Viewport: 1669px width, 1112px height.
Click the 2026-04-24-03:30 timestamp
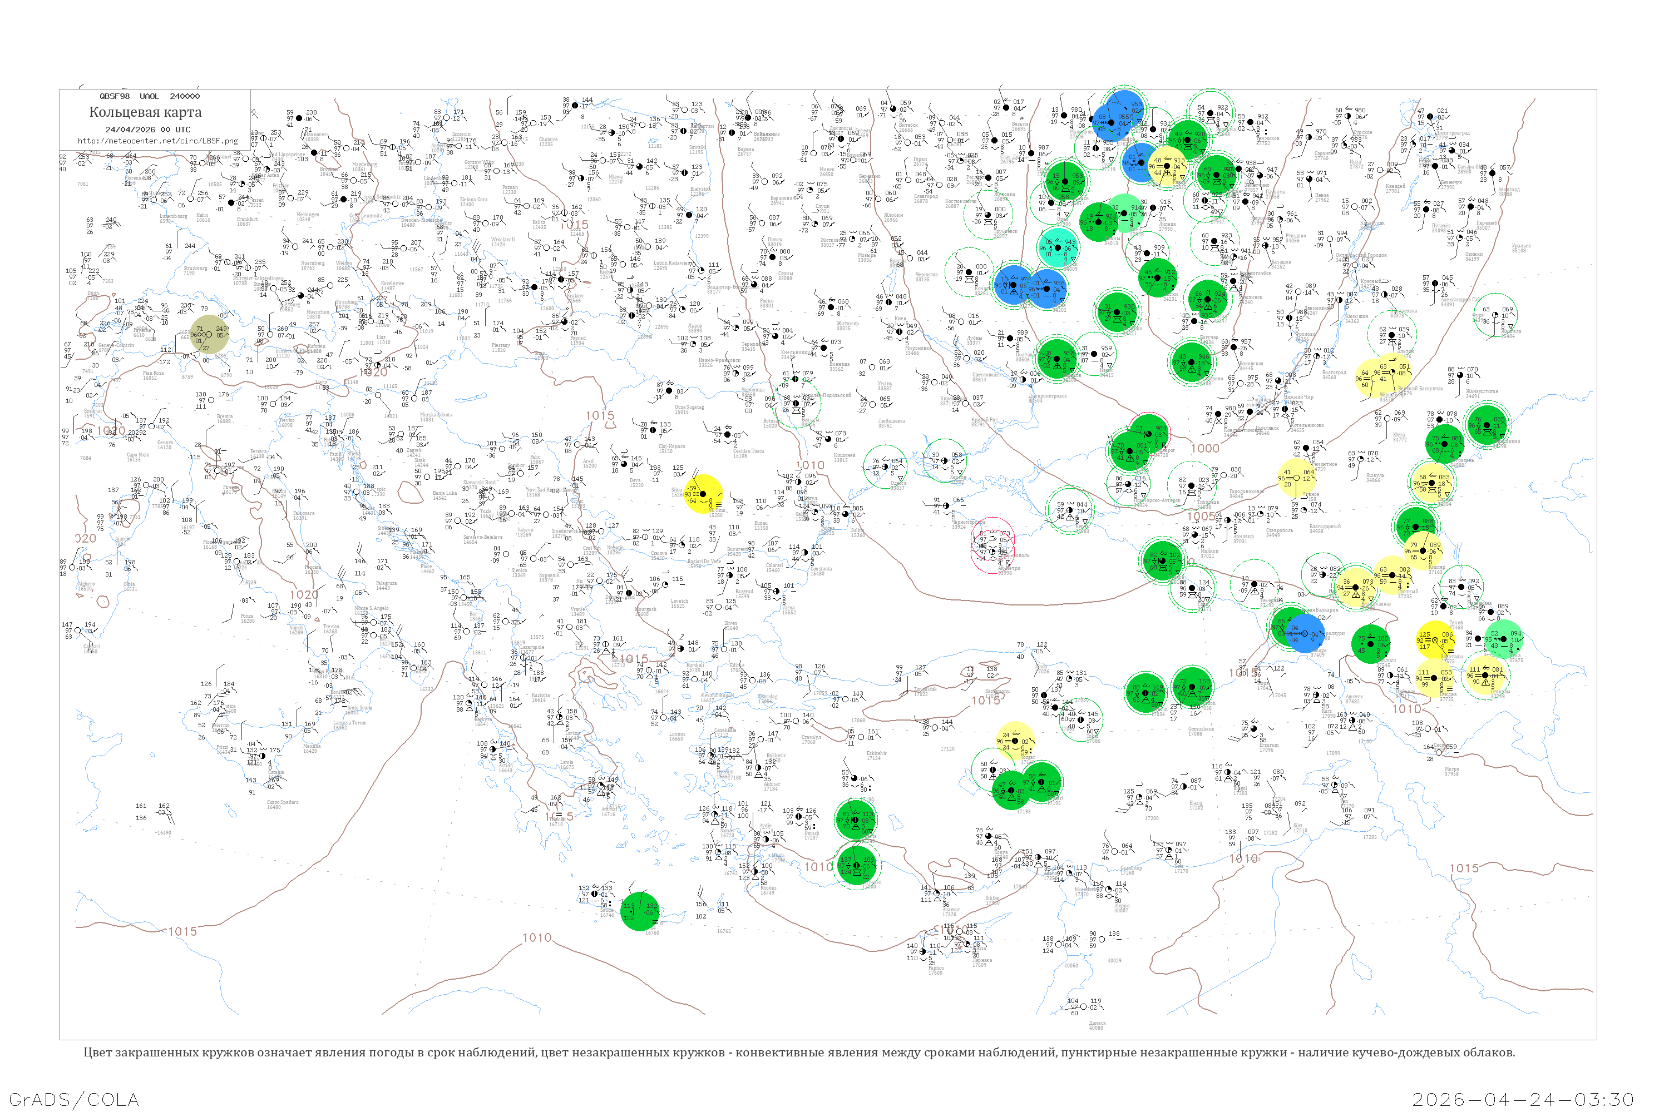tap(1523, 1099)
